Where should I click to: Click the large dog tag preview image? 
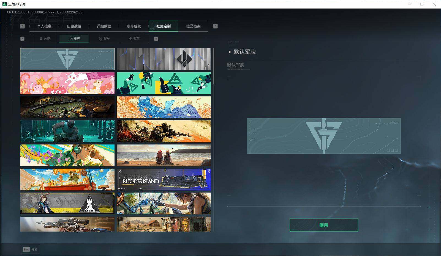pyautogui.click(x=324, y=136)
